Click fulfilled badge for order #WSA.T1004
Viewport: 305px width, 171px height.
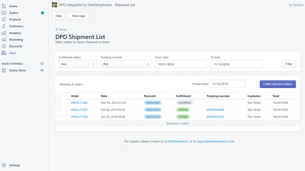pyautogui.click(x=183, y=117)
